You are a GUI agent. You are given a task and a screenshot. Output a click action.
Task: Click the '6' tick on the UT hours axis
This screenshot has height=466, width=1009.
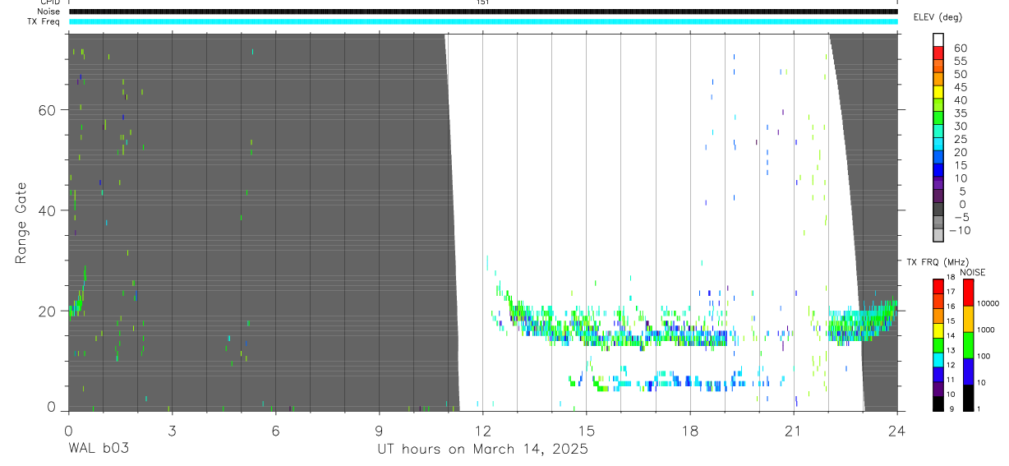(x=275, y=431)
